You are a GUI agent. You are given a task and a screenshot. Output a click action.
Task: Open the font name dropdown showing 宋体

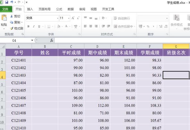click(58, 18)
